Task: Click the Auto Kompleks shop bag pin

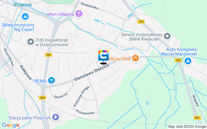Action: (x=188, y=61)
